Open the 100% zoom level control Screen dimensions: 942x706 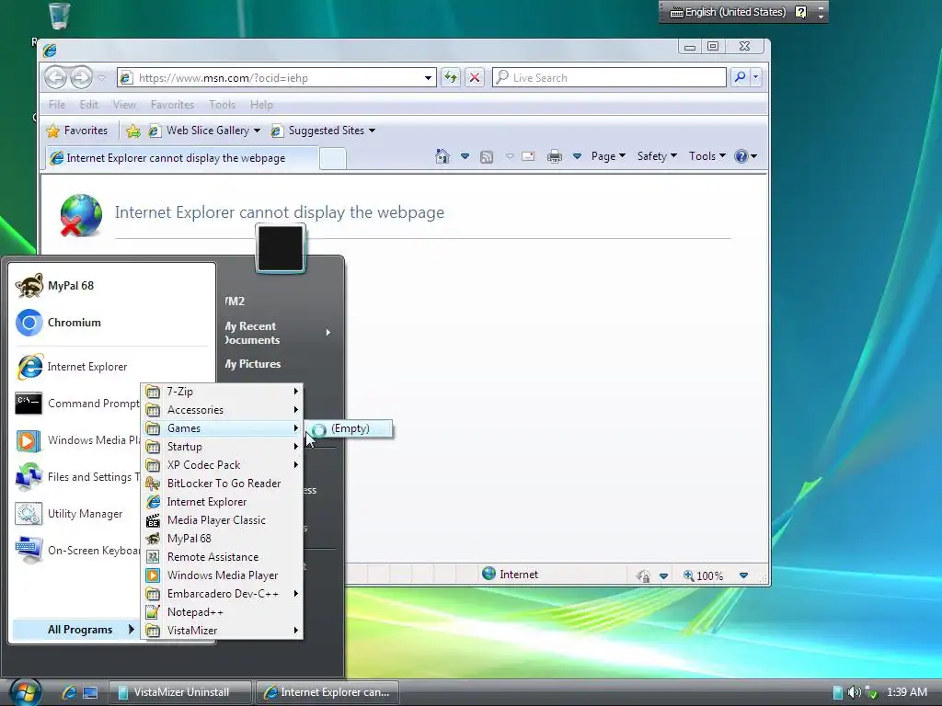point(716,575)
